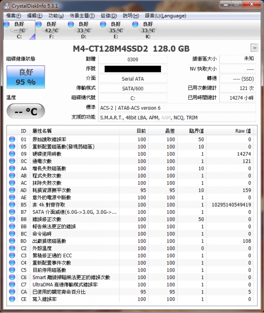Open the 功能(u) menu
Image resolution: width=264 pixels, height=313 pixels.
click(x=56, y=16)
